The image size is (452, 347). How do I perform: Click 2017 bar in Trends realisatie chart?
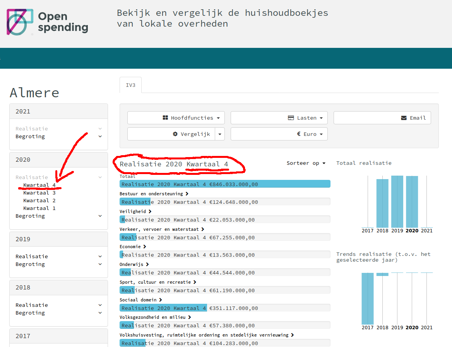click(368, 298)
